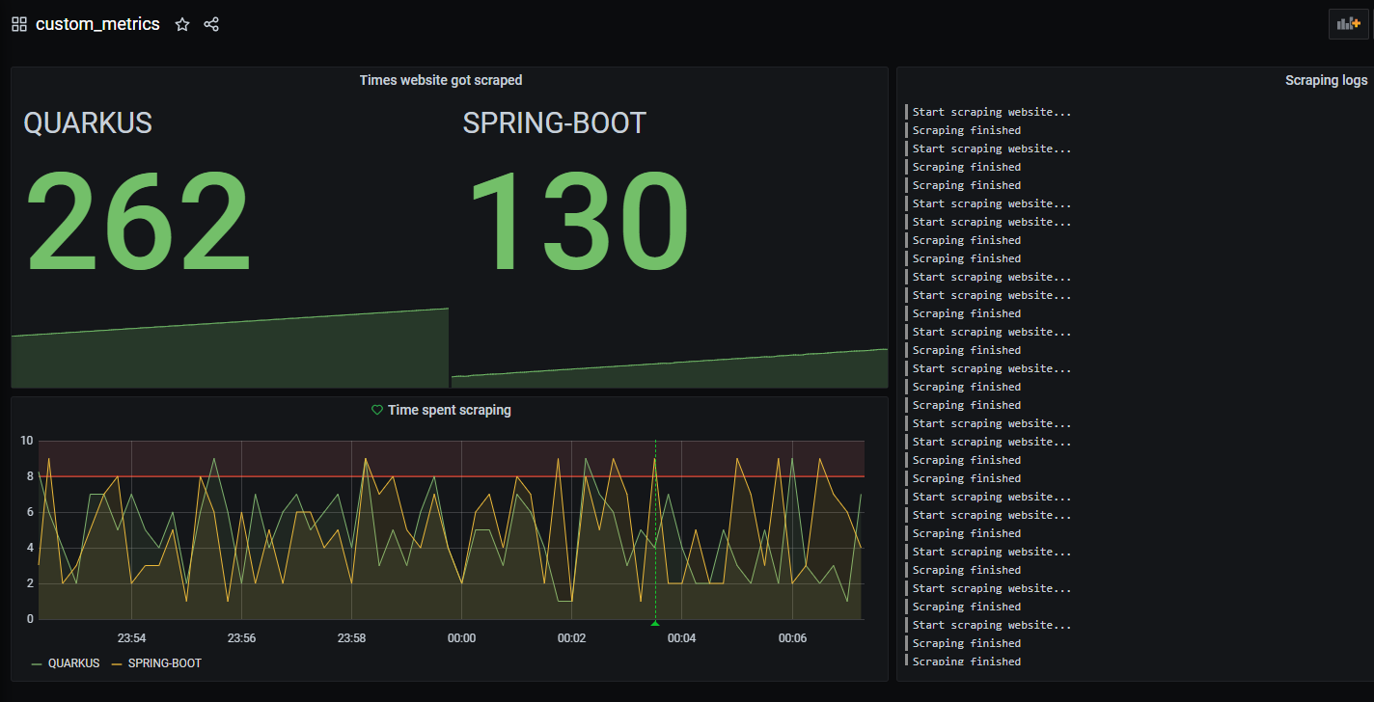Expand the first Start scraping website log line

[992, 112]
